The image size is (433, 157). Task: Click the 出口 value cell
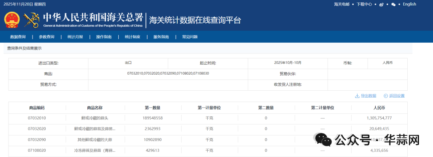click(x=128, y=63)
